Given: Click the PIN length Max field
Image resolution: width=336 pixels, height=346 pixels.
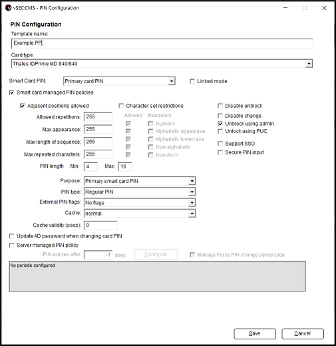Looking at the screenshot, I should 125,166.
